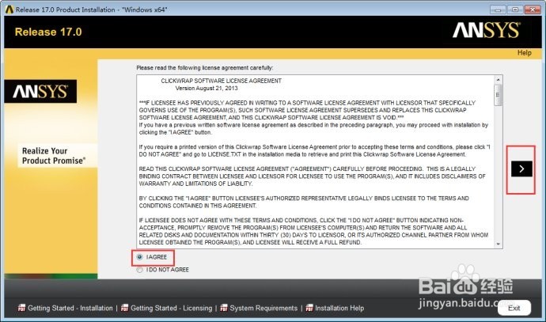Click the ANSYS logo in the sidebar

coord(40,91)
